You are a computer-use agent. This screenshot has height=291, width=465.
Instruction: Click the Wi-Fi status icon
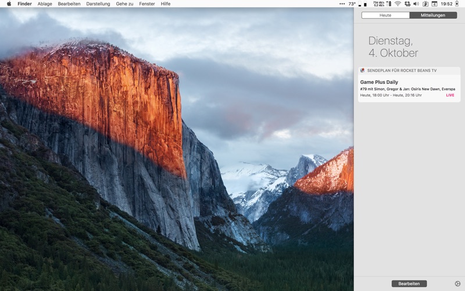coord(398,3)
